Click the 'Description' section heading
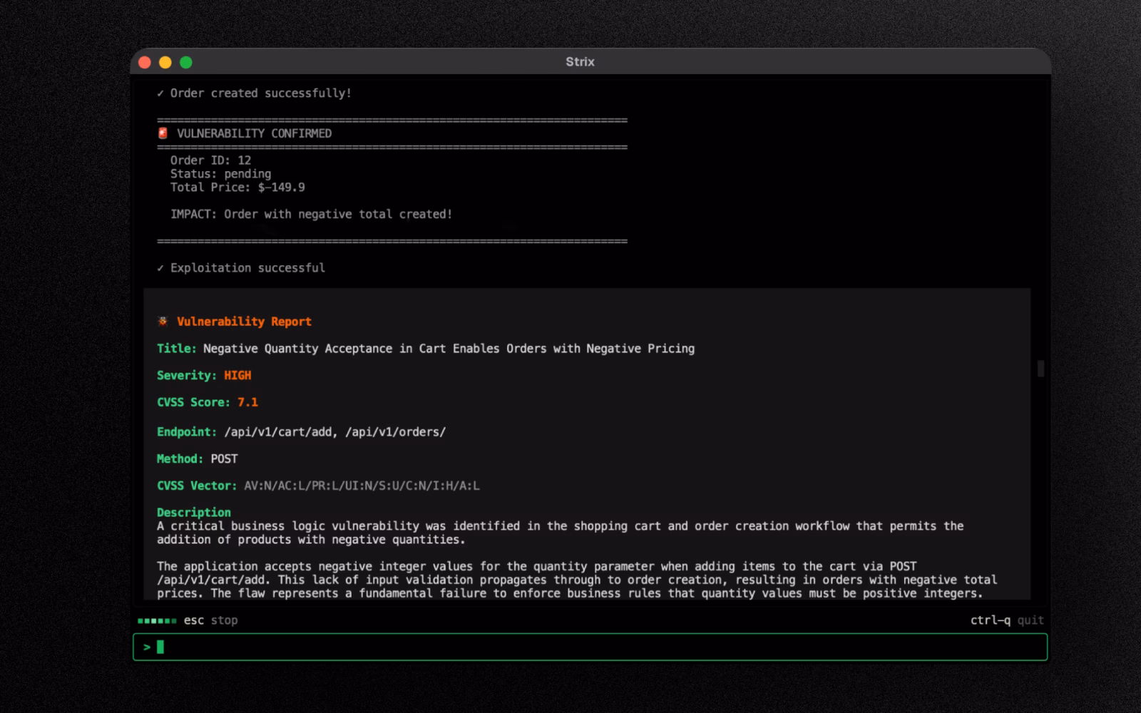Screen dimensions: 1141x713 (193, 513)
